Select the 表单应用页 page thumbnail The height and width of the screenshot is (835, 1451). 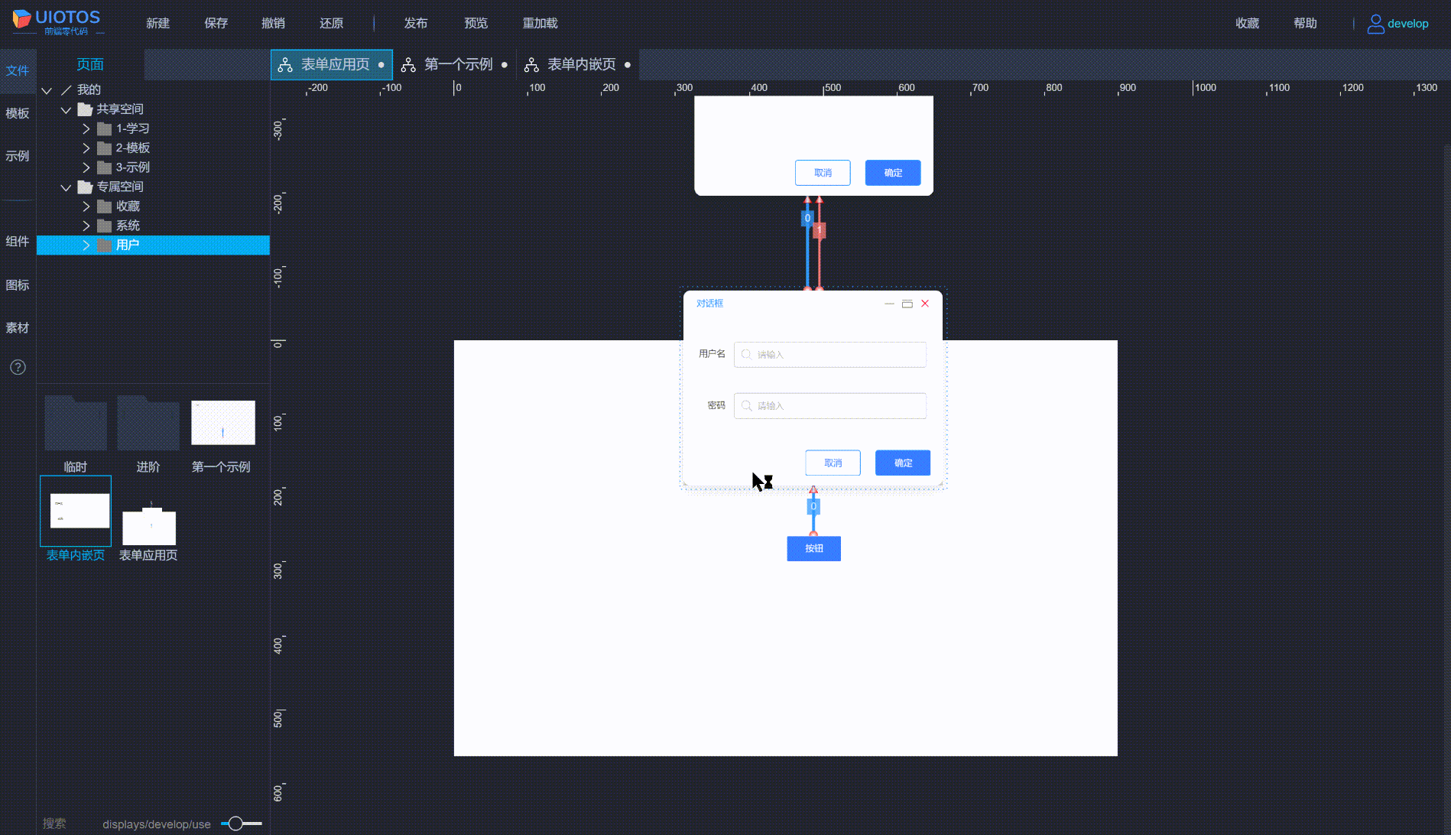coord(149,525)
